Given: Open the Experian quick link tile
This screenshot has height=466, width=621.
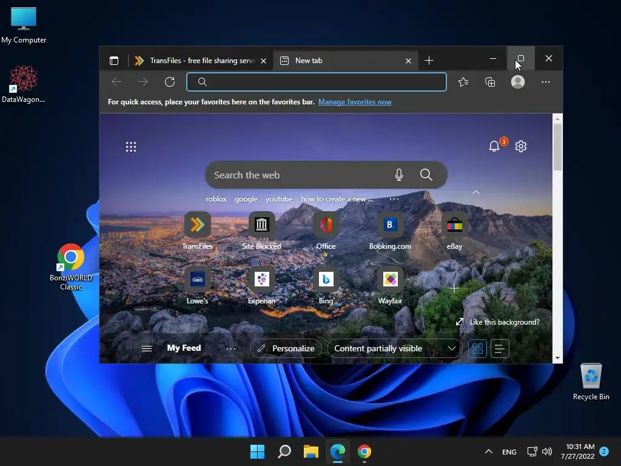Looking at the screenshot, I should click(261, 285).
